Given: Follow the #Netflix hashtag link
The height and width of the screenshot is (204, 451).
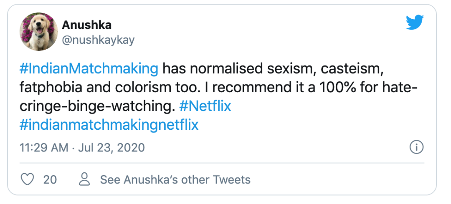Looking at the screenshot, I should [x=205, y=106].
